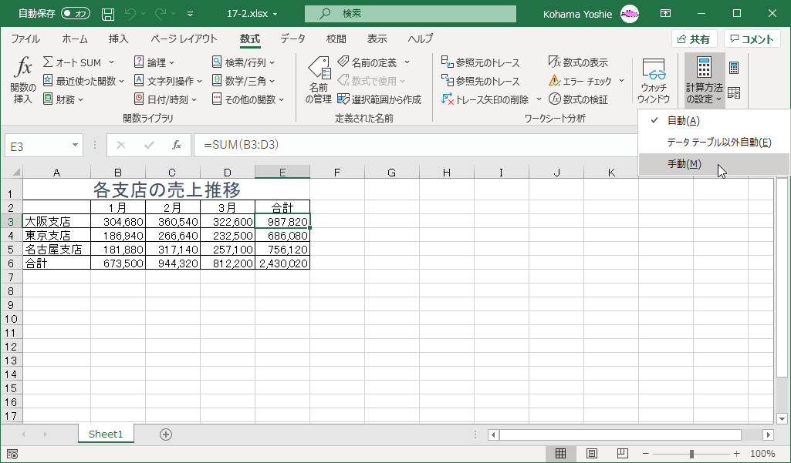This screenshot has height=463, width=791.
Task: Click horizontal scrollbar right arrow
Action: click(768, 434)
